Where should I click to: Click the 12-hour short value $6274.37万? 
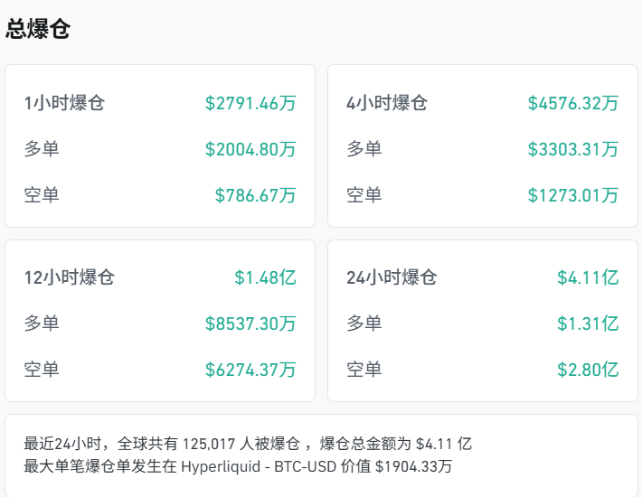250,370
